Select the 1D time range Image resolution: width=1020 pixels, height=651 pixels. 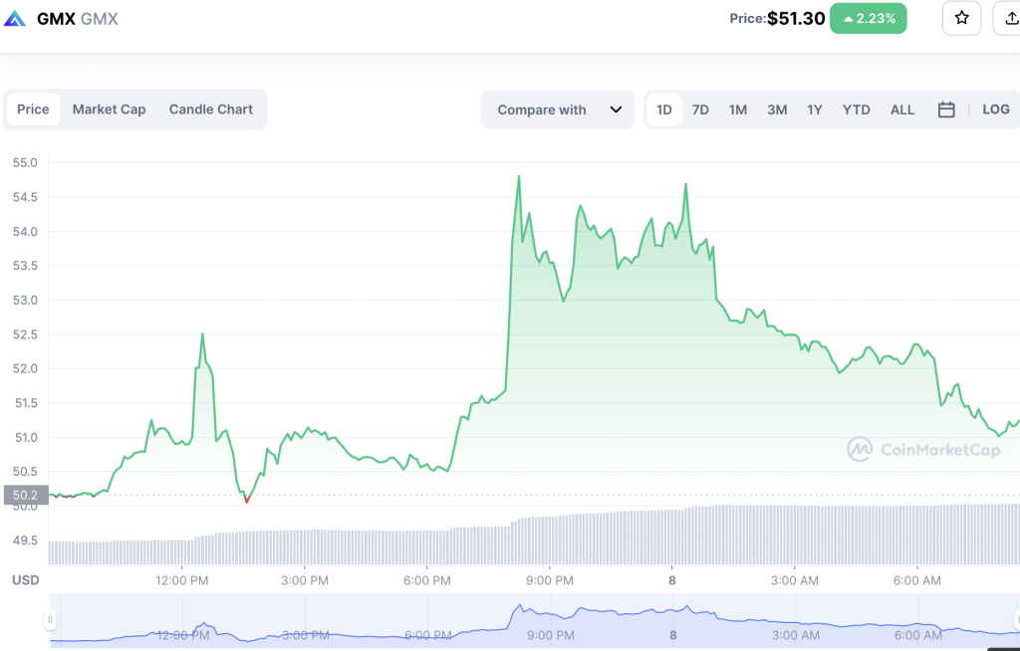pyautogui.click(x=664, y=109)
